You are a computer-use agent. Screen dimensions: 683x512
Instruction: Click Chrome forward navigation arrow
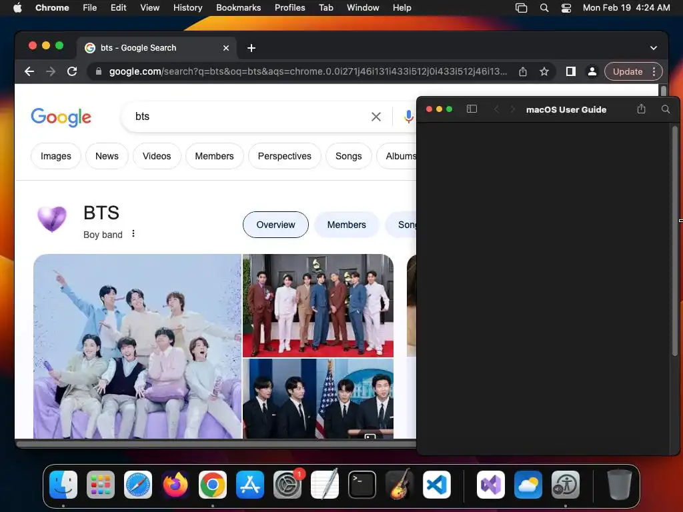(x=51, y=71)
